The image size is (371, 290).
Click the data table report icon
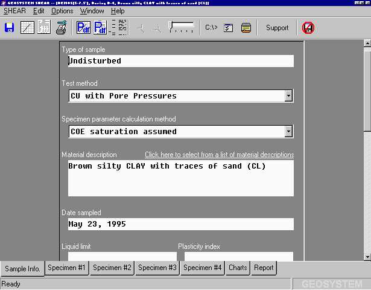pos(44,28)
